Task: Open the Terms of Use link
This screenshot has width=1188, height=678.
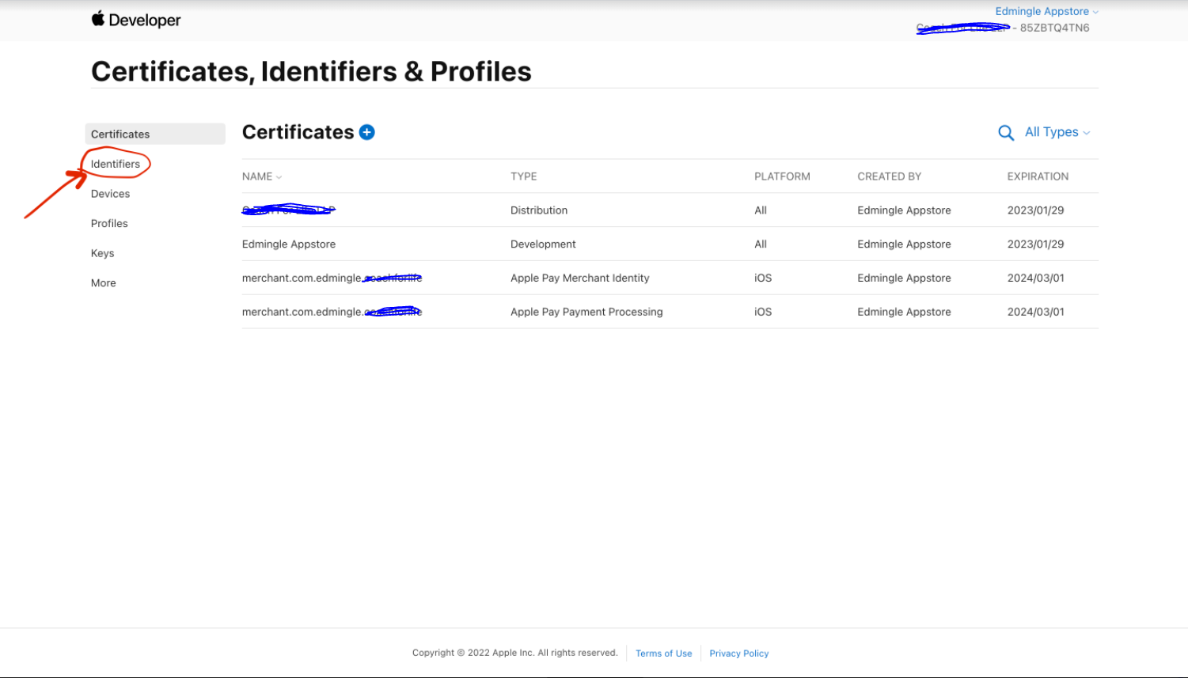Action: coord(663,653)
